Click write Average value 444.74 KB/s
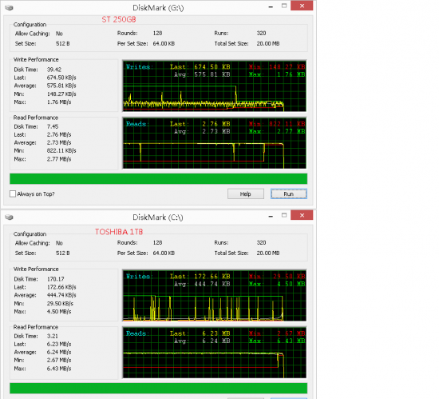439x399 pixels. tap(61, 295)
